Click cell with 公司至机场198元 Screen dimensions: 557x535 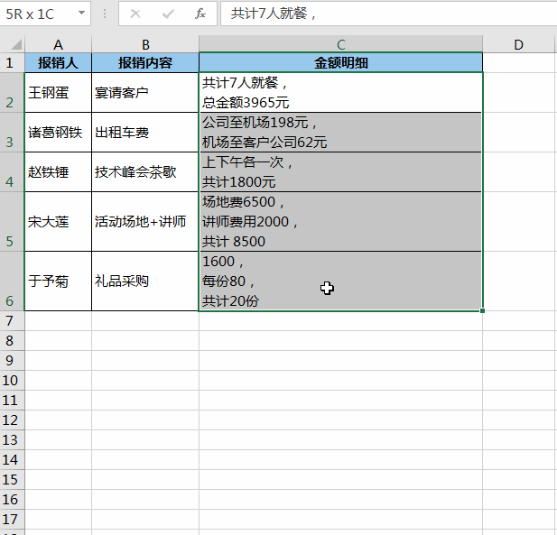(340, 133)
